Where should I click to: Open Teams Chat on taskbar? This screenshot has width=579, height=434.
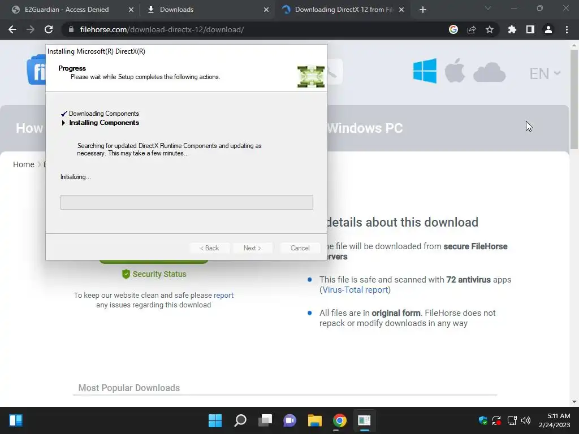tap(290, 420)
